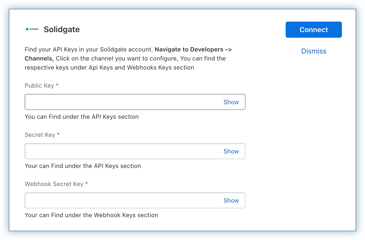
Task: Click the red asterisk beside Public Key
Action: [x=57, y=85]
